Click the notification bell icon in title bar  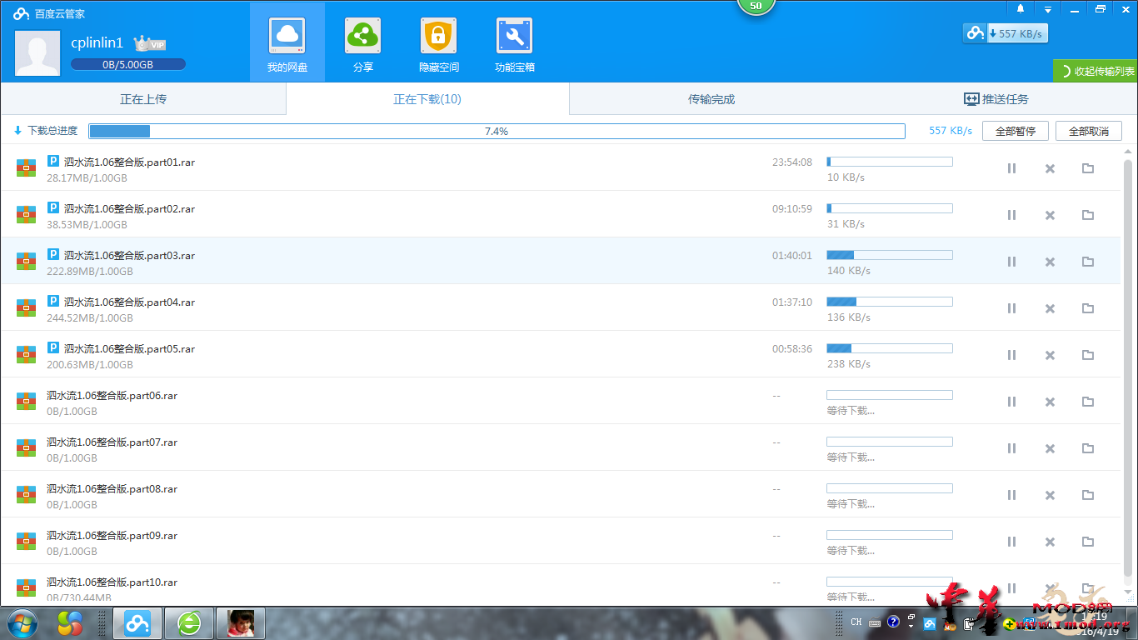[x=1021, y=9]
